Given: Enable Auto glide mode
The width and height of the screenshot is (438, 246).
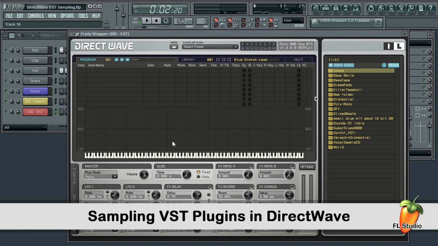Looking at the screenshot, I should coord(198,177).
